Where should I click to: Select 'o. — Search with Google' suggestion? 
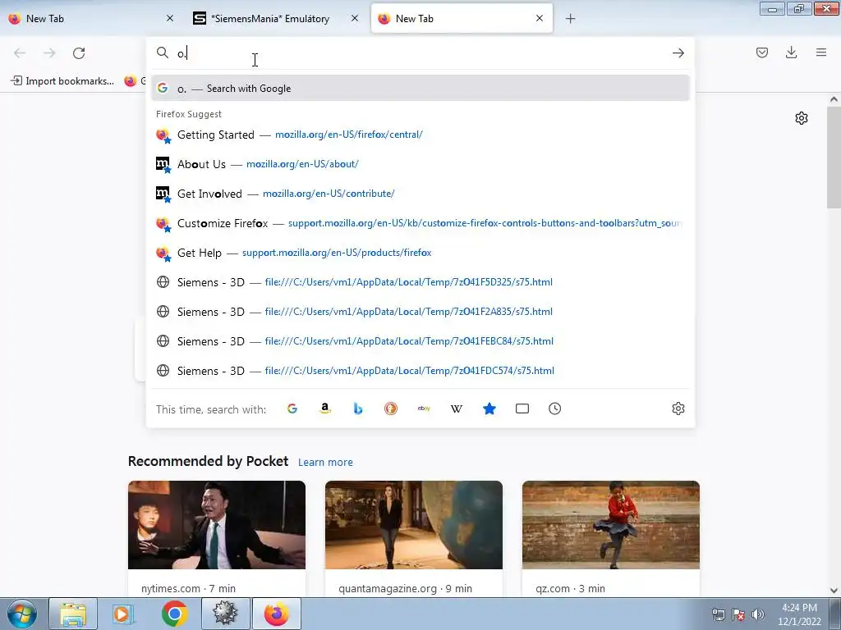[x=420, y=89]
